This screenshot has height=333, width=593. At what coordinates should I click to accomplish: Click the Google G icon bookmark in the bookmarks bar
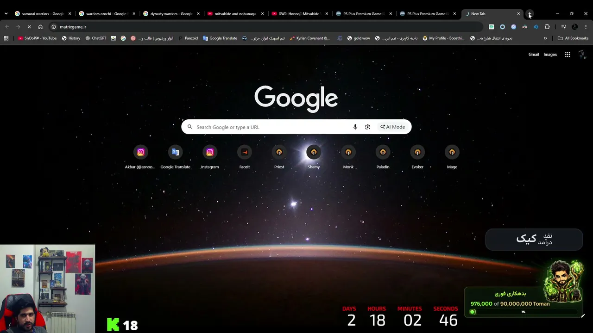tap(123, 38)
